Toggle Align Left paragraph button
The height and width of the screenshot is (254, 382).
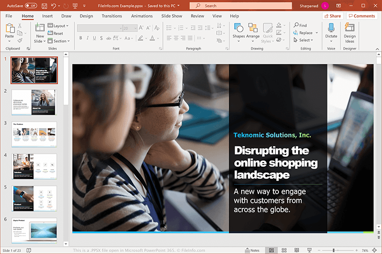(169, 38)
